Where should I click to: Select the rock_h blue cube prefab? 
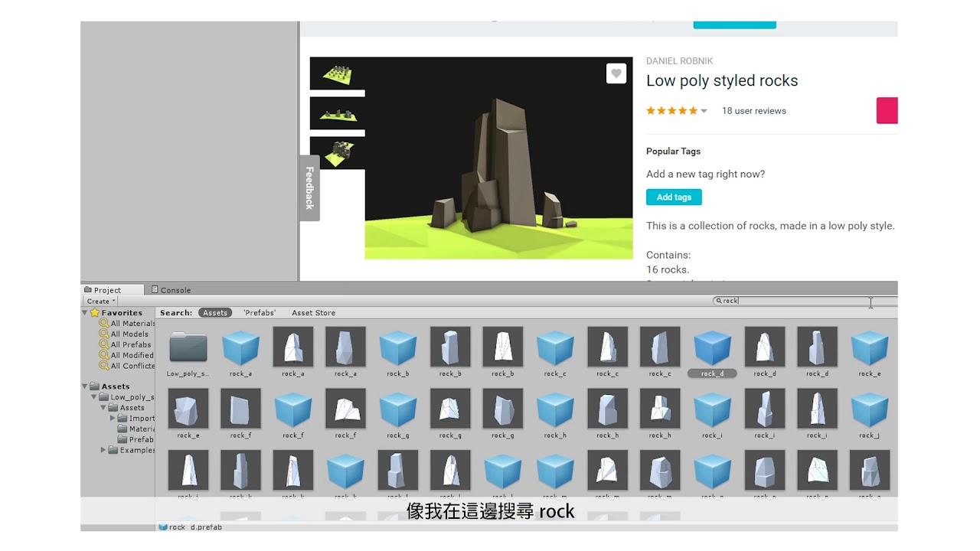point(555,409)
